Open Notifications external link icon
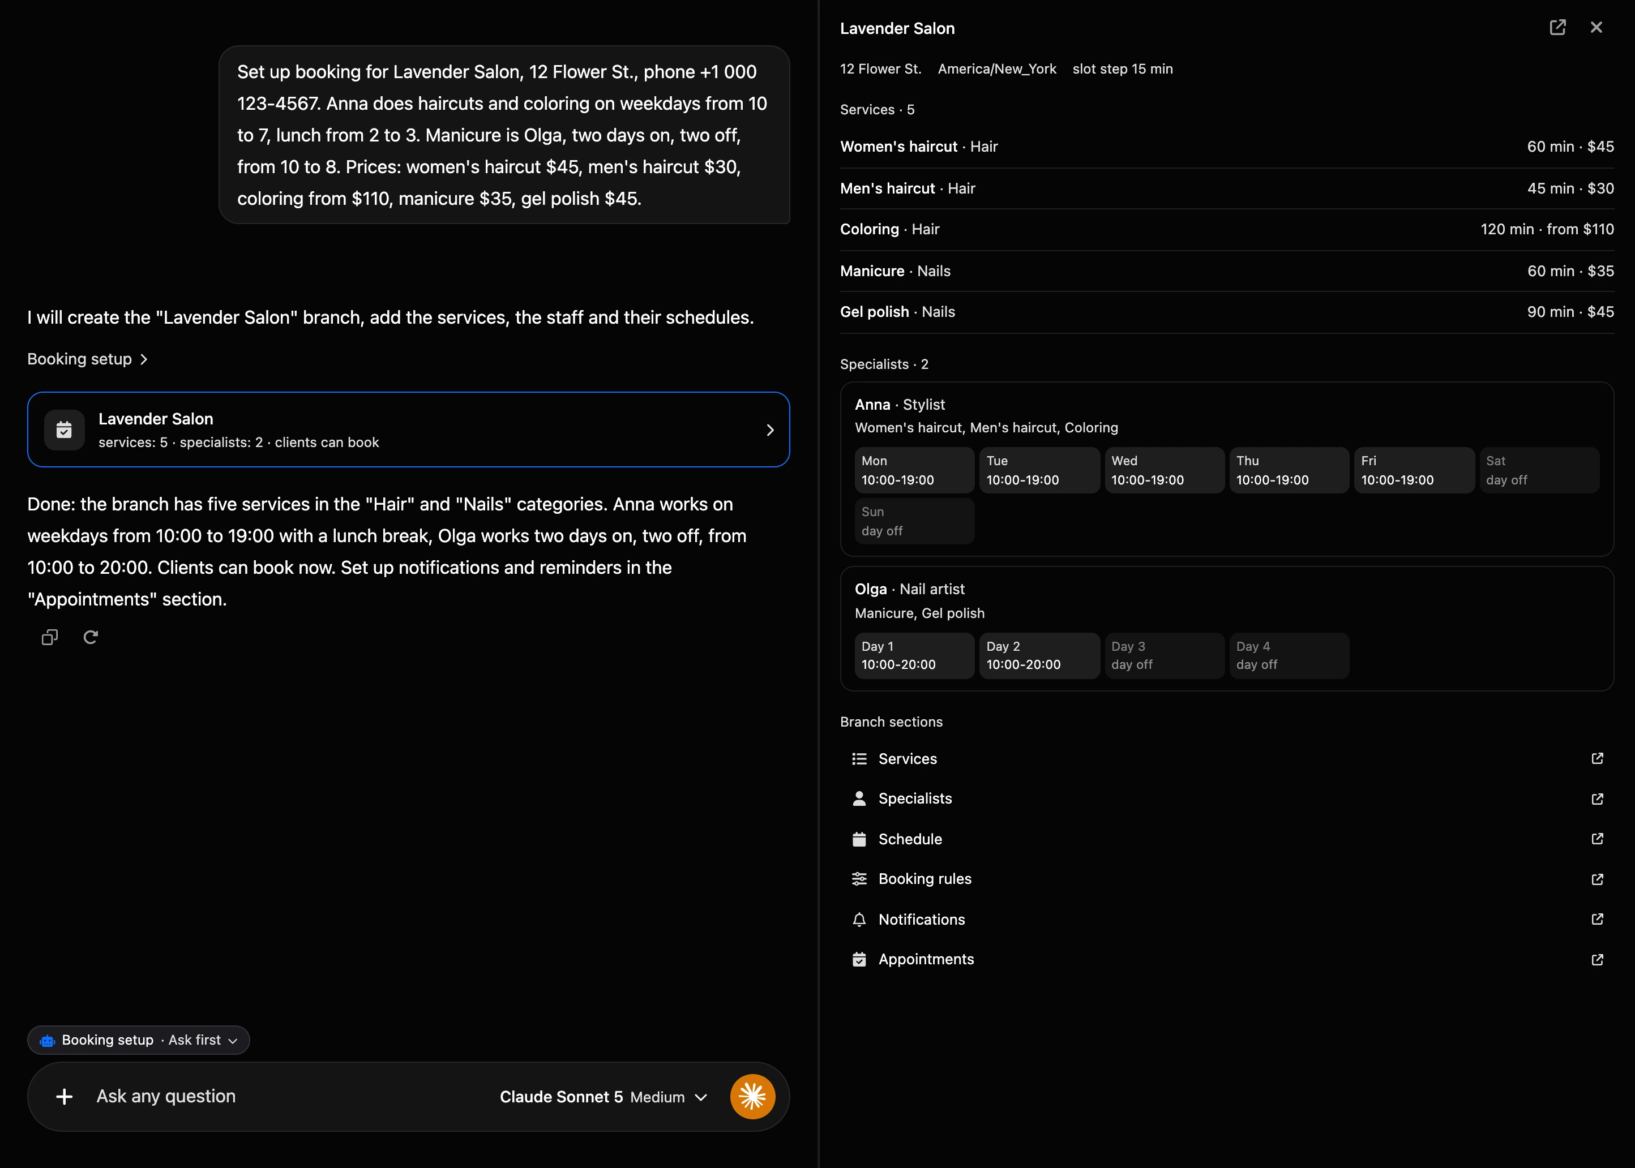 pyautogui.click(x=1597, y=919)
